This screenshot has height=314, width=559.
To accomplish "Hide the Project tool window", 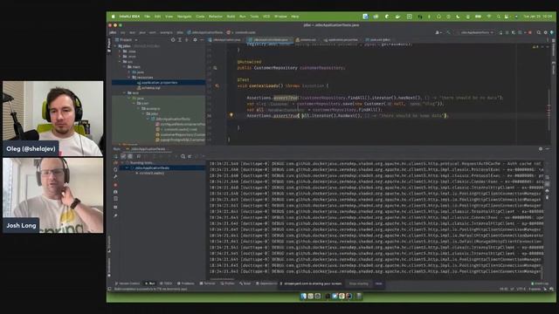I will pos(202,40).
